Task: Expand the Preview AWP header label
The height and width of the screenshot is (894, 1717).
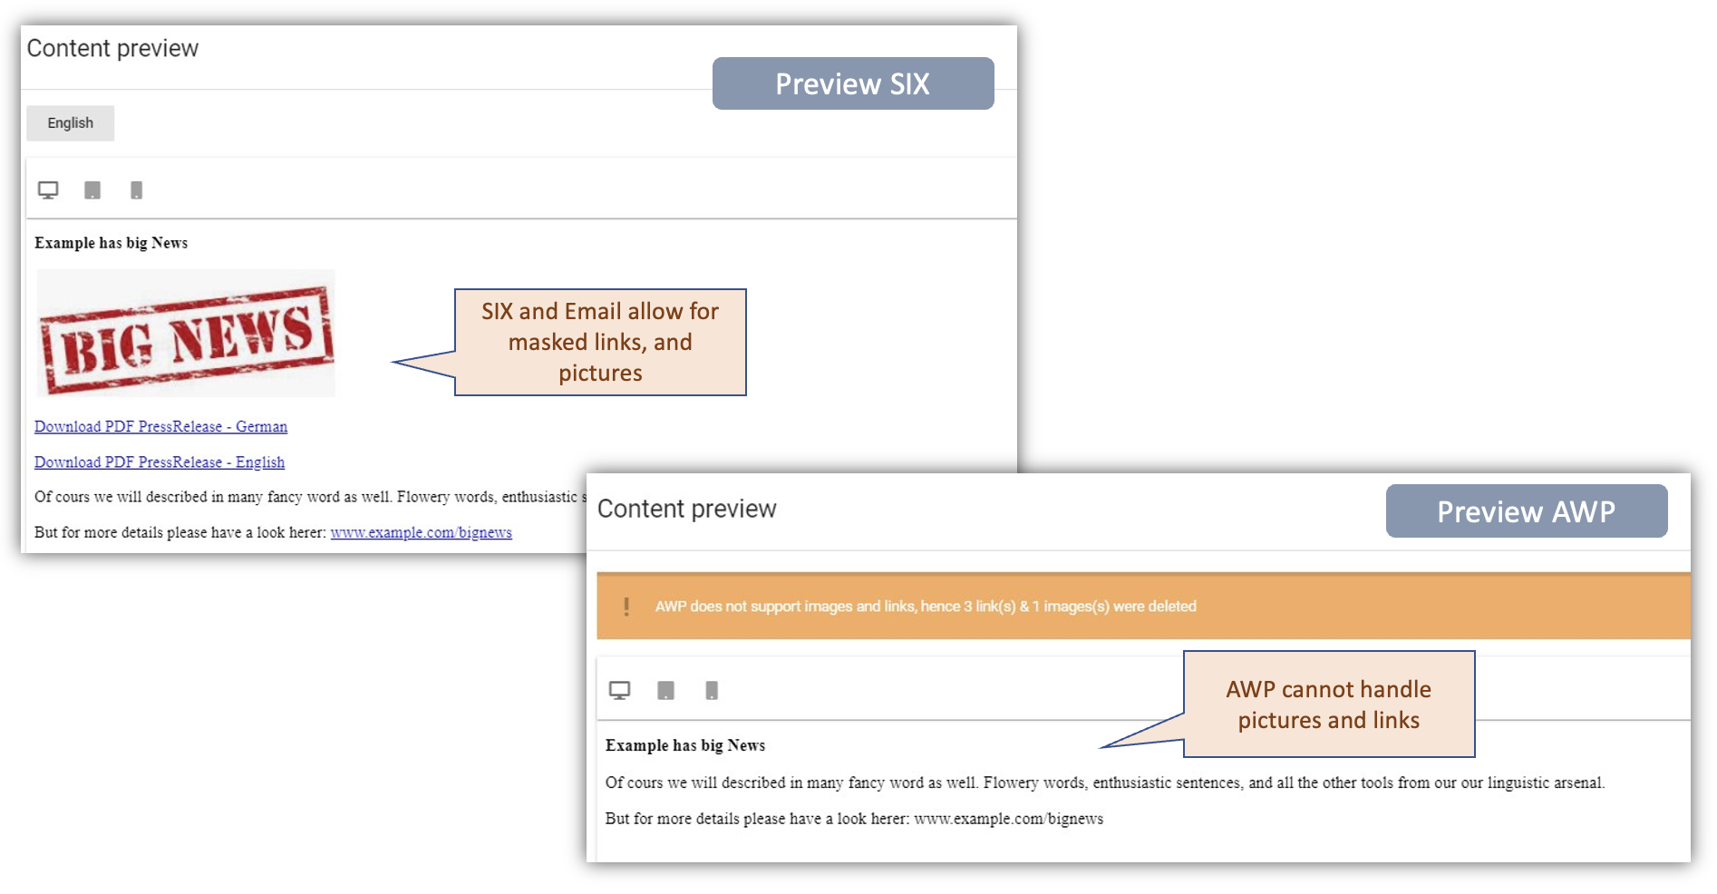Action: 1526,511
